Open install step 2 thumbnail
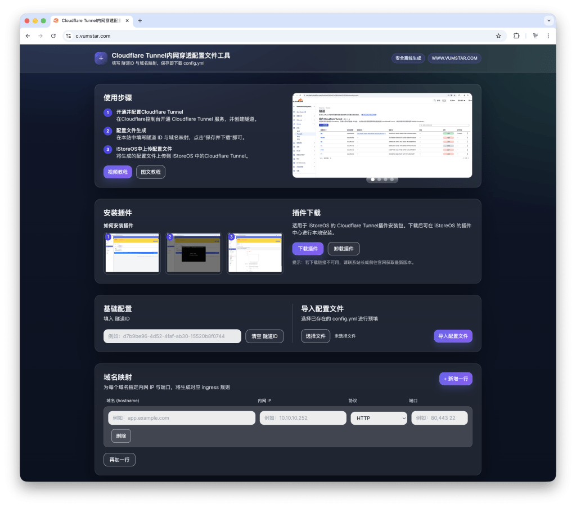Screen dimensions: 576x508 coord(193,253)
